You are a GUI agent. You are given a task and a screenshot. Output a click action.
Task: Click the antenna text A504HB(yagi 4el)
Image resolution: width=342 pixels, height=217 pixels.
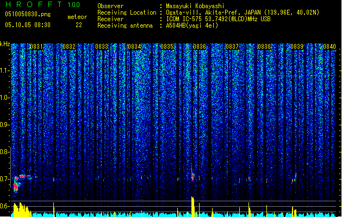(192, 25)
